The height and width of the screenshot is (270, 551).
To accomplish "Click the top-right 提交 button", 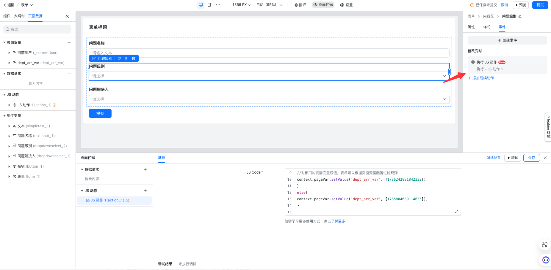I will point(540,5).
